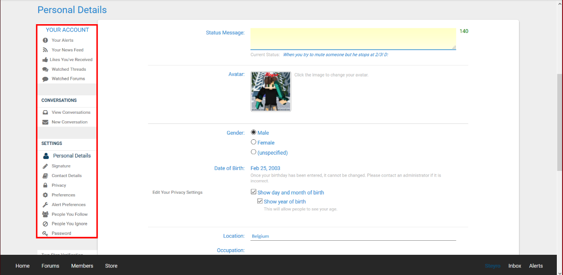Click Edit Your Privacy Settings link
This screenshot has width=563, height=275.
(x=177, y=192)
